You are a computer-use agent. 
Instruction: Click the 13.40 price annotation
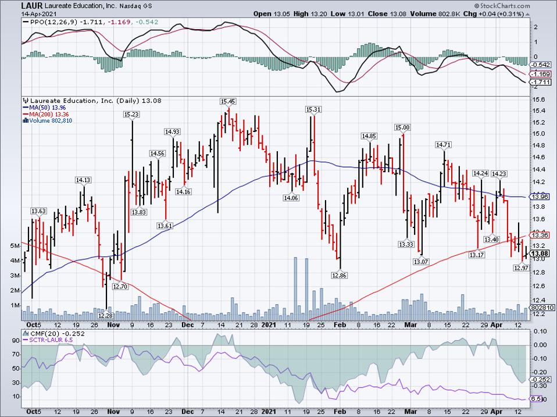point(492,240)
